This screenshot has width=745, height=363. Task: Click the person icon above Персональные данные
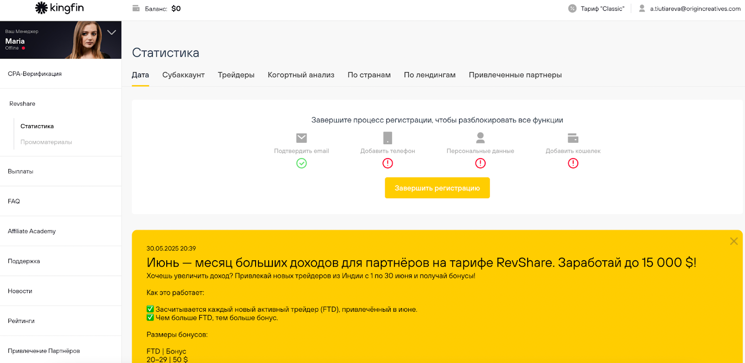click(481, 138)
